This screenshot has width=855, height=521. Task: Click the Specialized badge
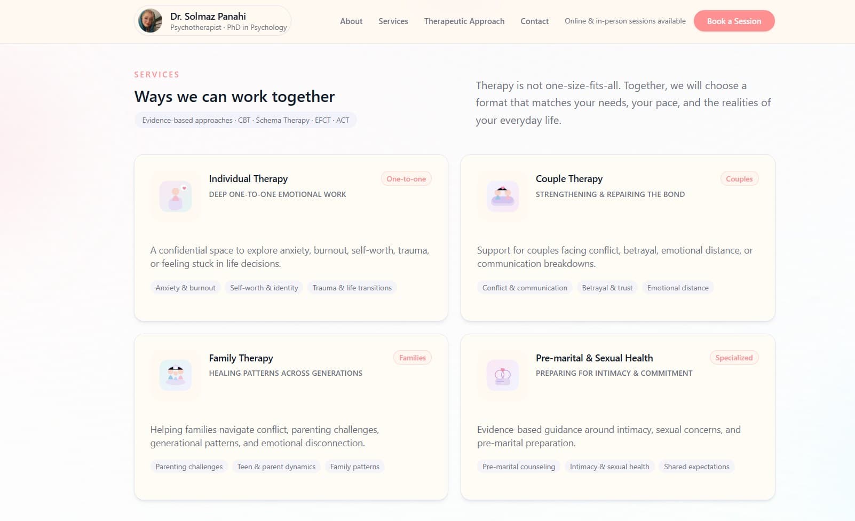pos(734,358)
